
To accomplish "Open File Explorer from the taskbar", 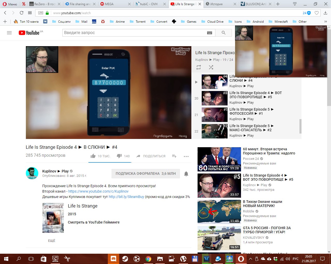I will point(160,259).
